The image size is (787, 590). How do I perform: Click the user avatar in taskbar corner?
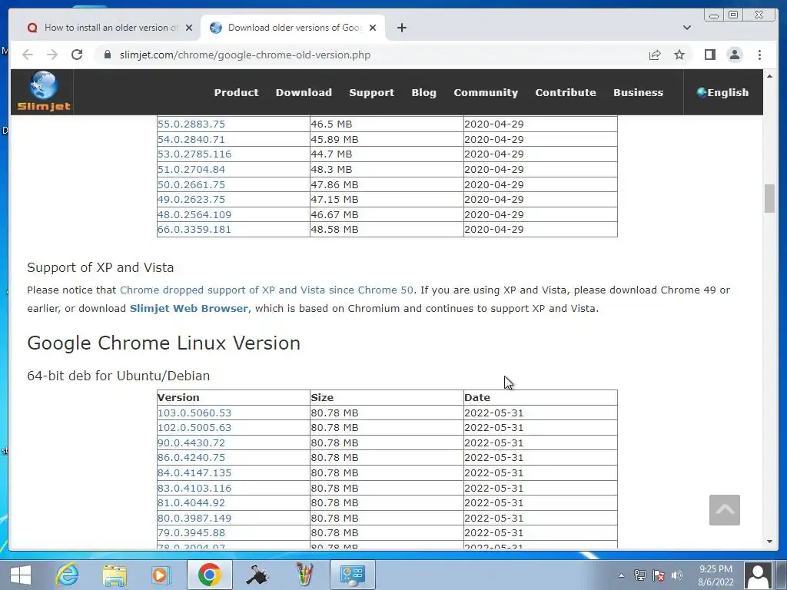[x=758, y=575]
